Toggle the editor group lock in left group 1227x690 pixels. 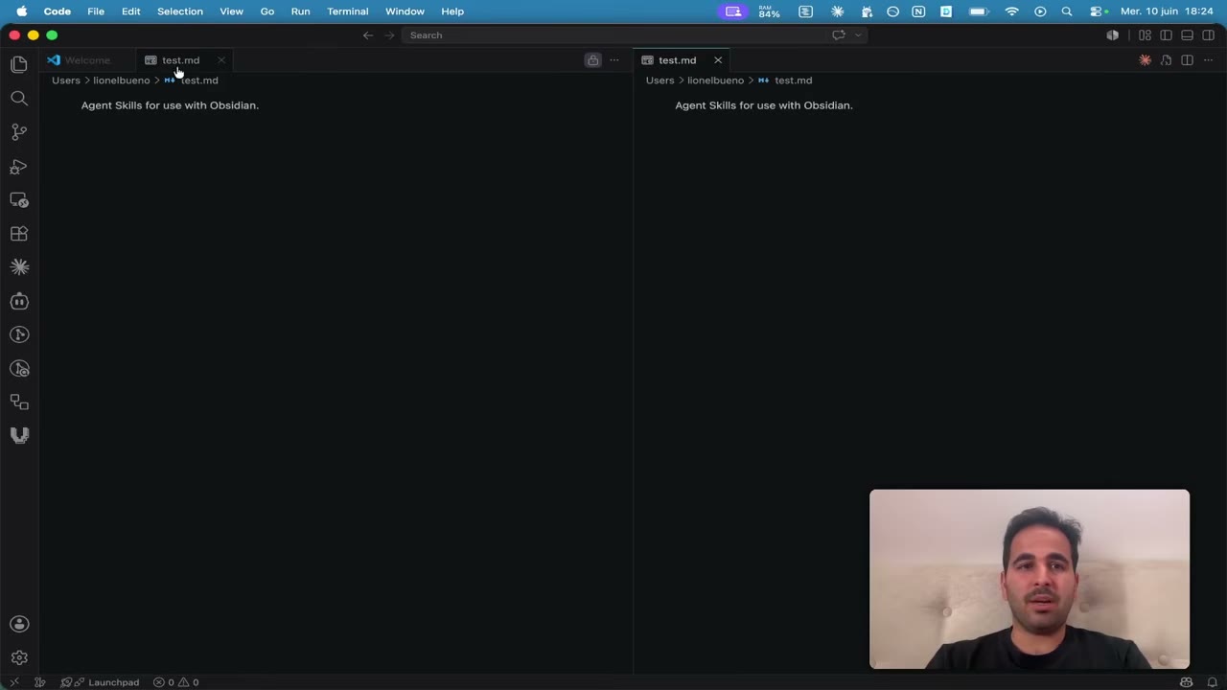(x=592, y=60)
